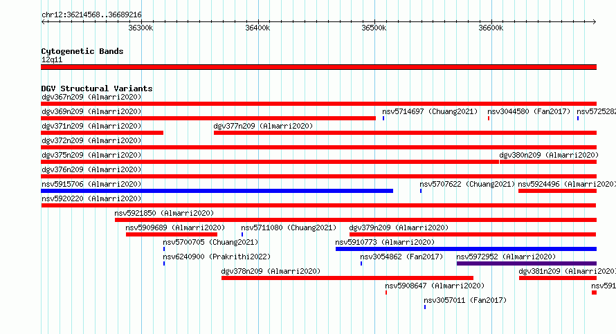Open nsv5972952 (Almarri2020) variant
616x334 pixels.
(x=506, y=257)
